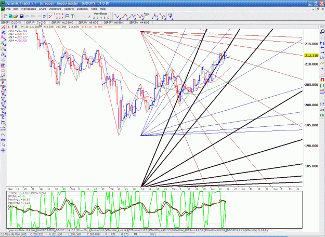This screenshot has height=237, width=325.
Task: Open the MAOSC indicator tab
Action: point(45,230)
